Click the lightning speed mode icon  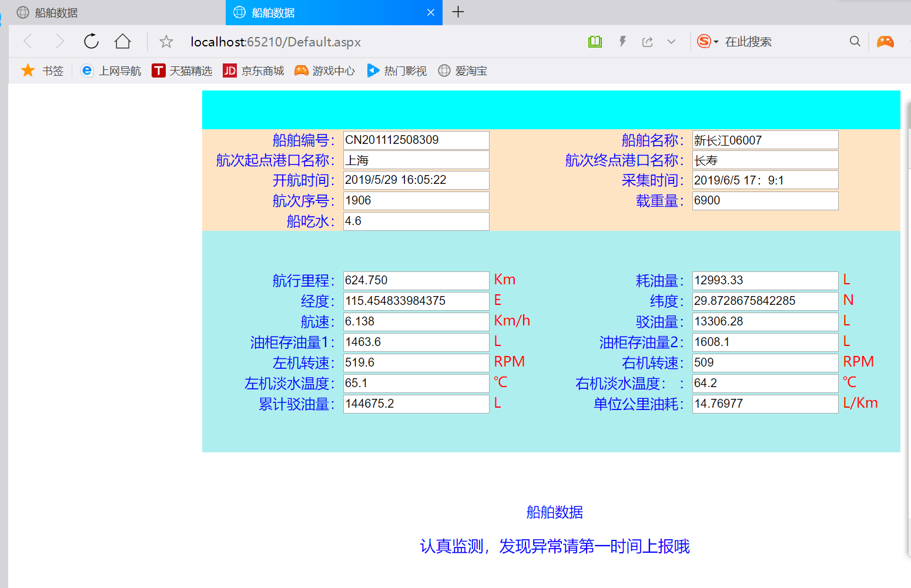622,42
